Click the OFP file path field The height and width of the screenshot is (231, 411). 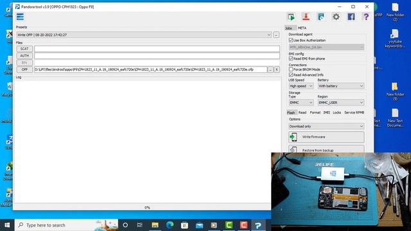[150, 69]
